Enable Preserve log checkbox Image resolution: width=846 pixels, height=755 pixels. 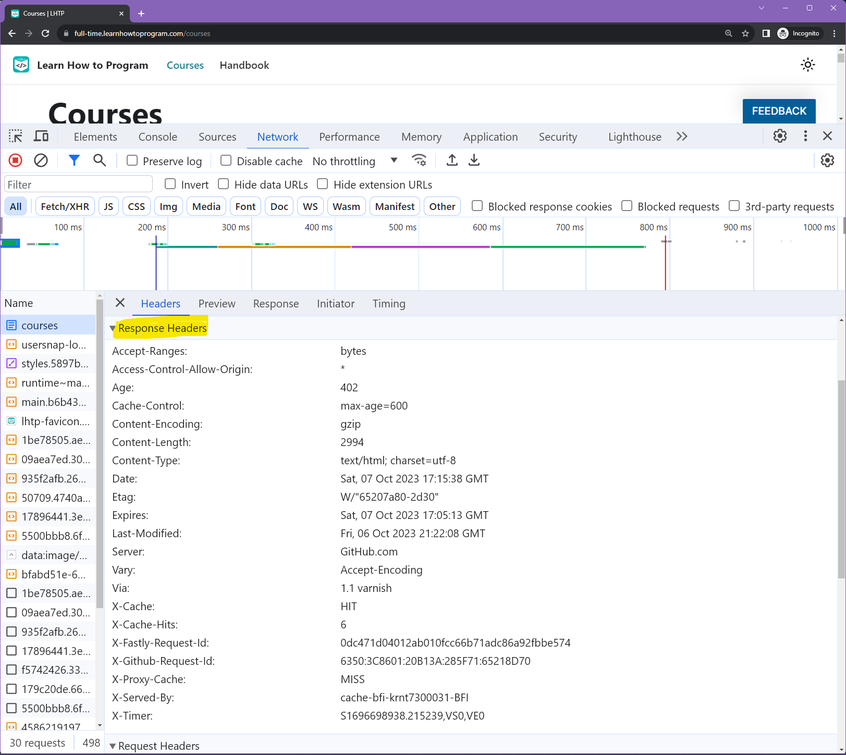132,160
